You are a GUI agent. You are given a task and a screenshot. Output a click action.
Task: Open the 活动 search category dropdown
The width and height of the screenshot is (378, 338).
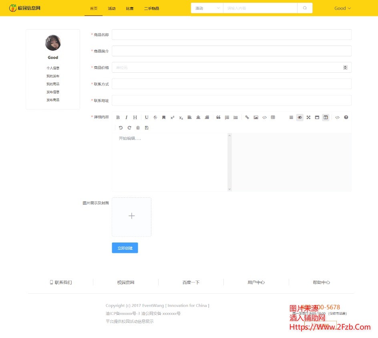(207, 8)
